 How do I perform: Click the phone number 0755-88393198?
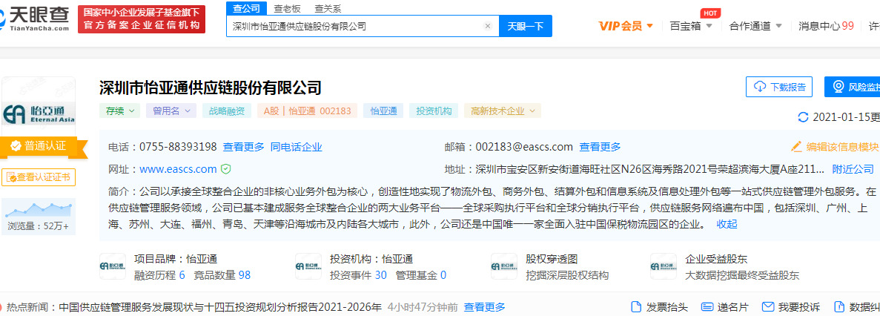[178, 147]
